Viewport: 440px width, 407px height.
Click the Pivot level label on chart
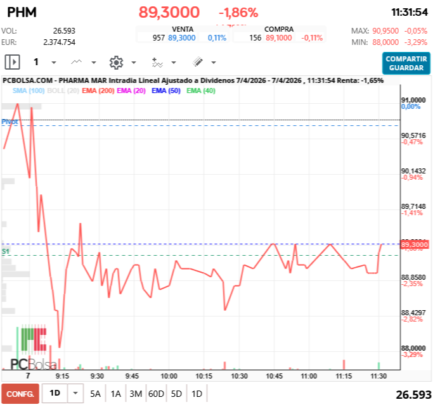[10, 122]
